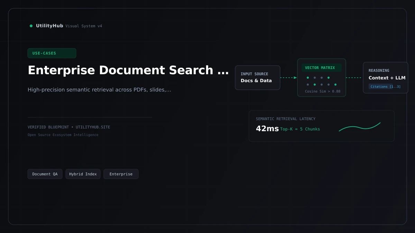Screen dimensions: 415x233
Task: Open the Input Source Docs & Data card
Action: tap(258, 78)
